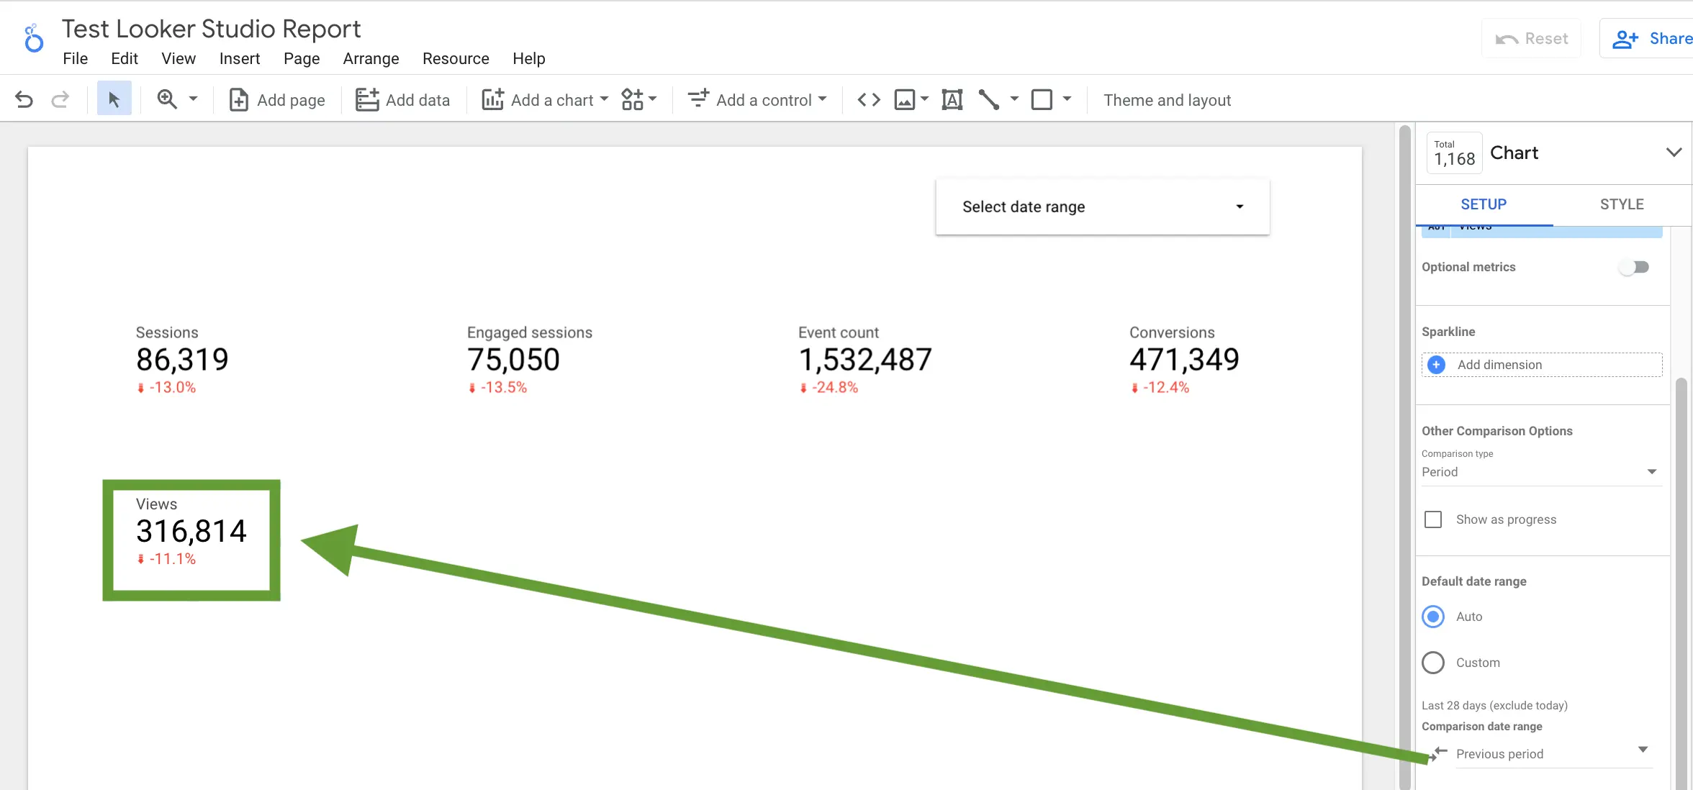Screen dimensions: 1693x790
Task: Open the Insert menu
Action: [240, 58]
